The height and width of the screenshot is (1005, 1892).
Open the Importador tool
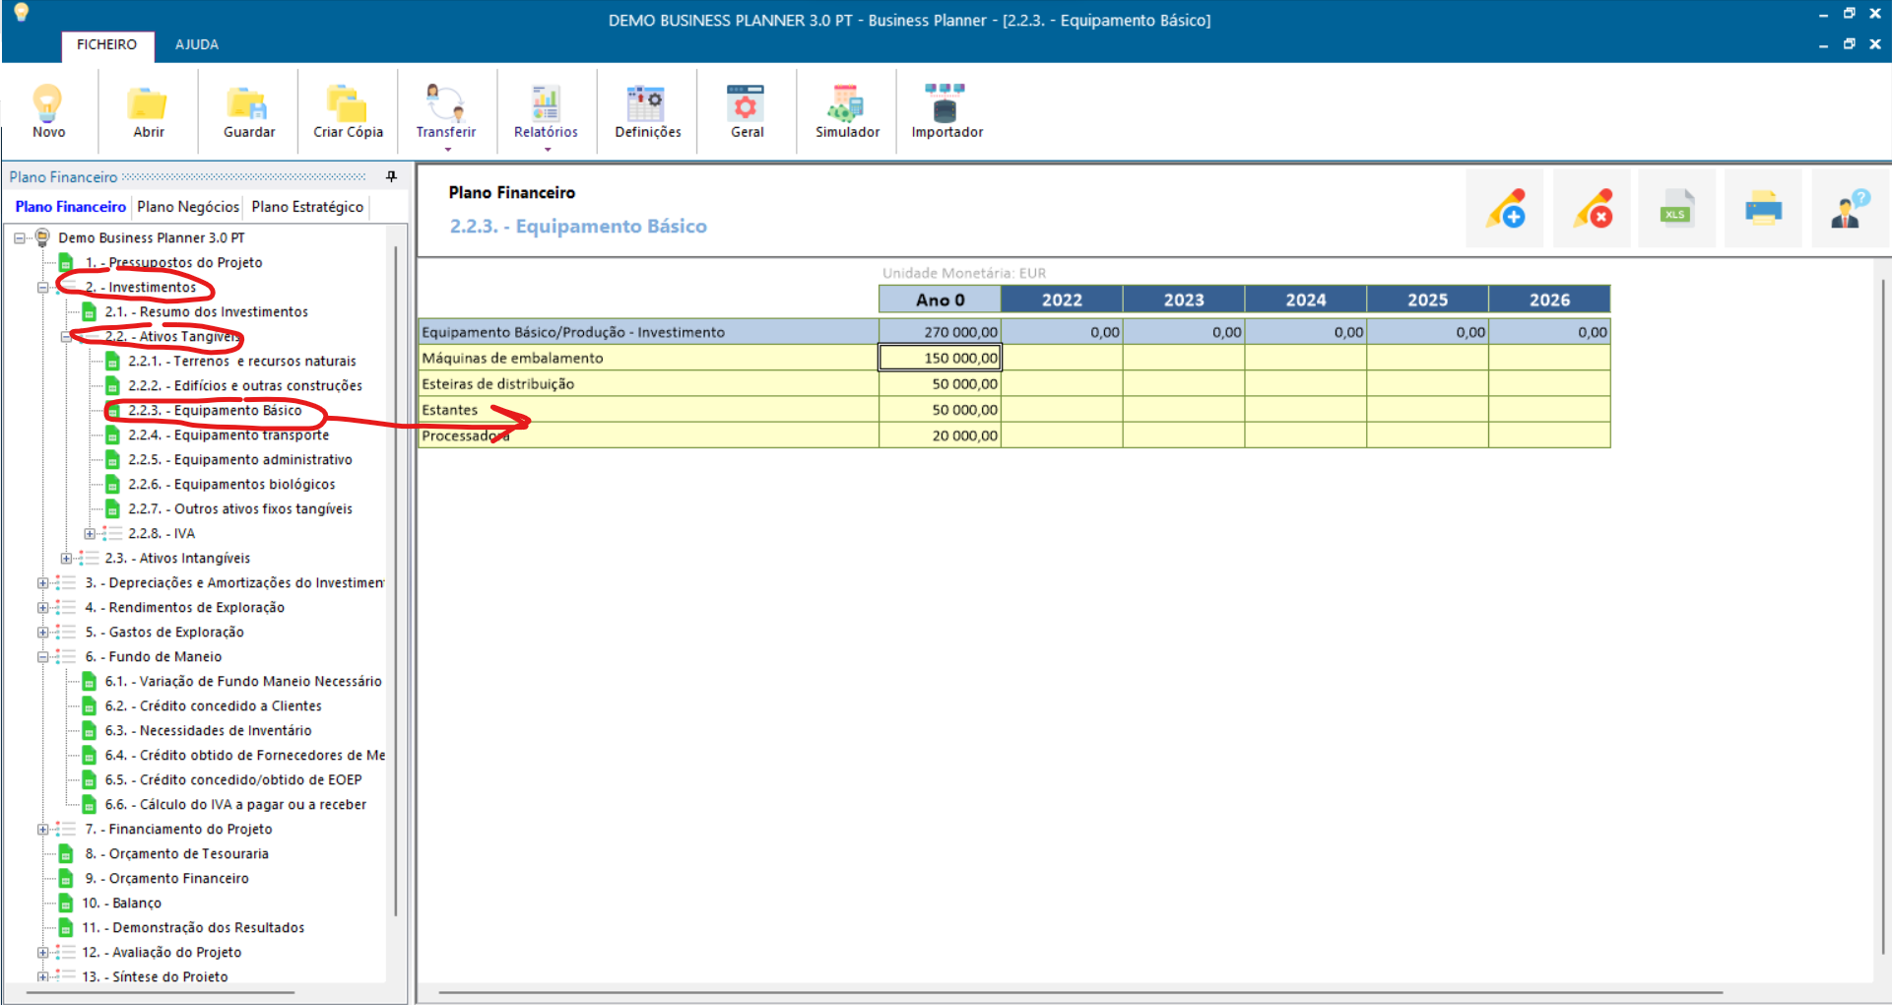[x=946, y=110]
